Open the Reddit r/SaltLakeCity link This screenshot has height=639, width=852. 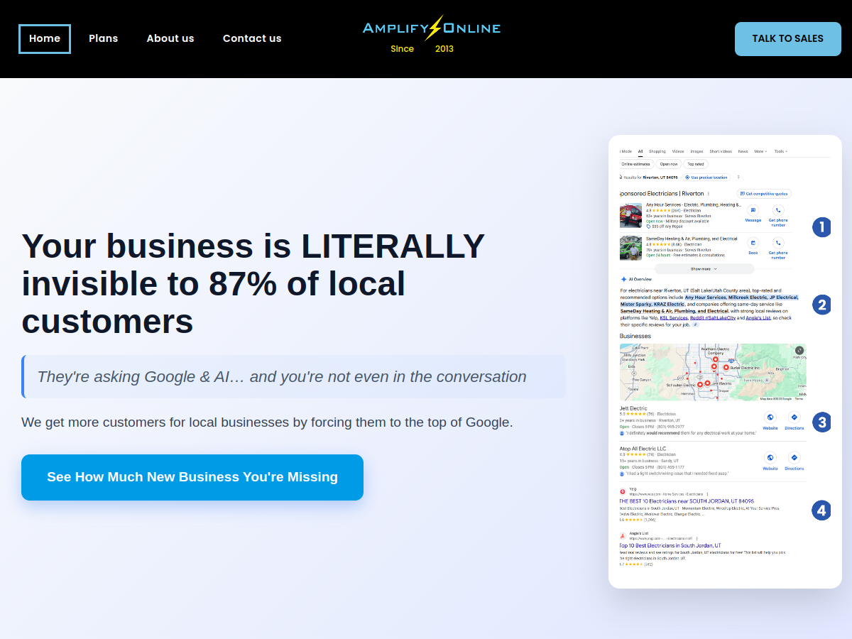712,318
